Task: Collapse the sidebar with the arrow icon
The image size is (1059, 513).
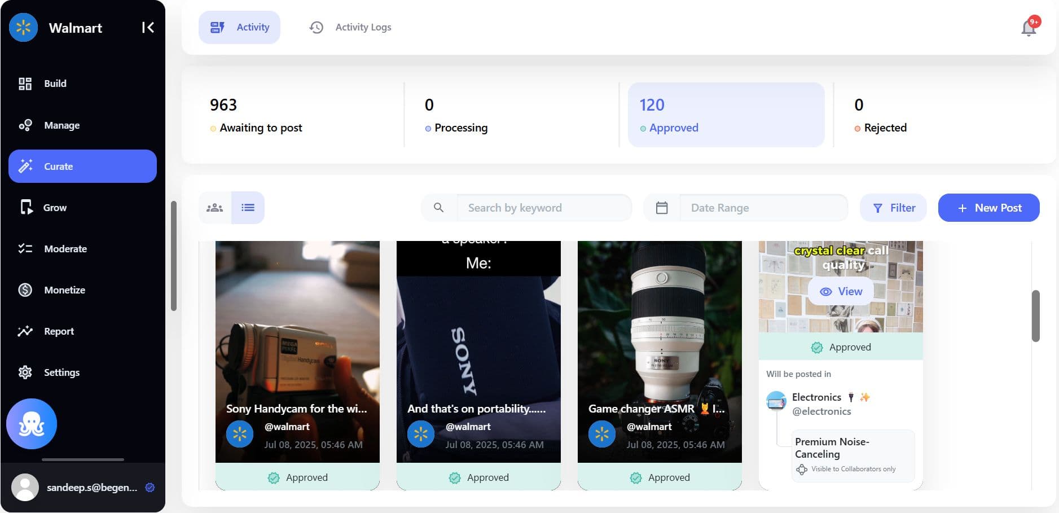Action: (x=148, y=27)
